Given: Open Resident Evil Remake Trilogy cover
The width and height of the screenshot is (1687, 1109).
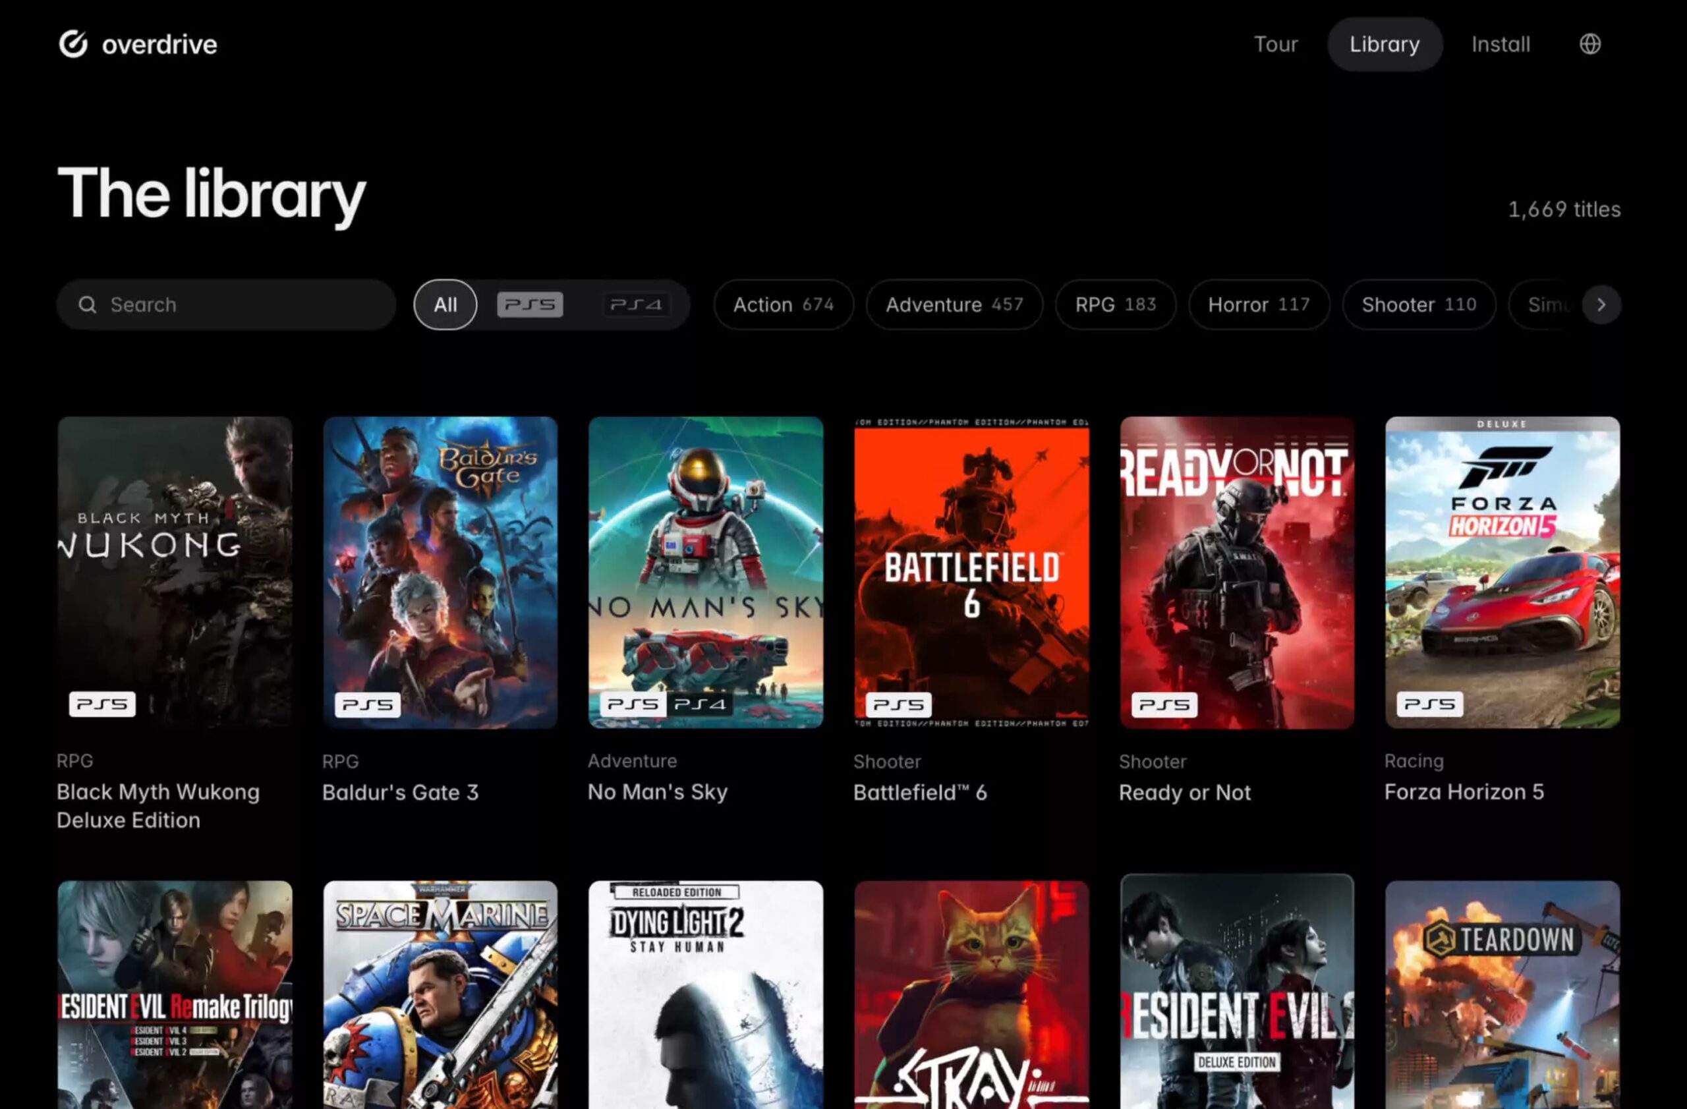Looking at the screenshot, I should pyautogui.click(x=175, y=995).
